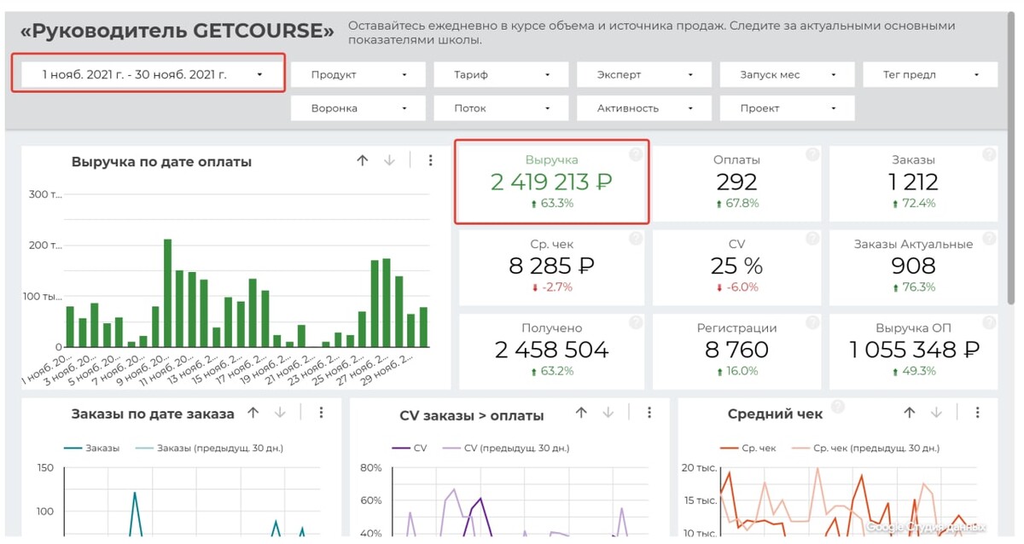This screenshot has height=544, width=1024.
Task: Click the 16.0% Регистрации change indicator
Action: 736,372
